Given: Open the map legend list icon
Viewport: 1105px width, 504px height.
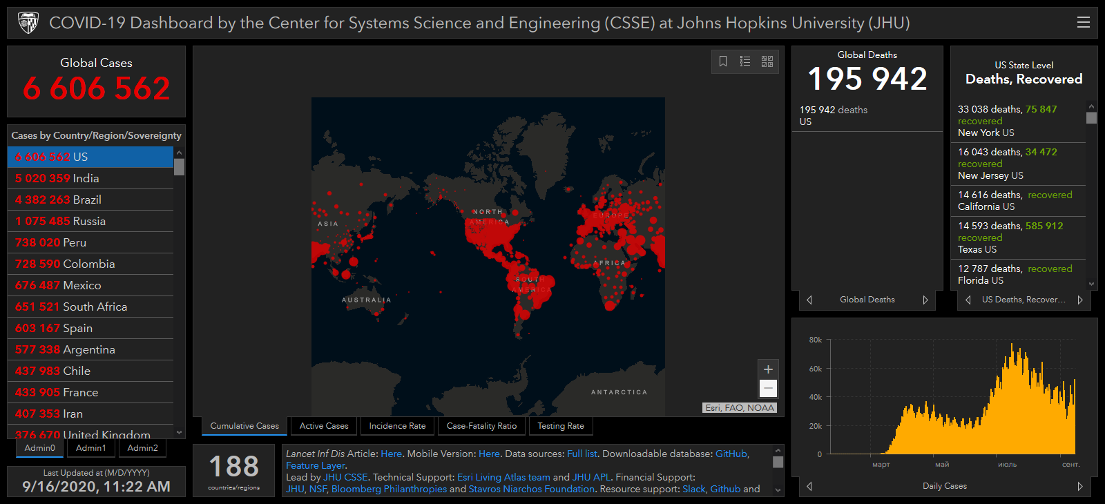Looking at the screenshot, I should click(745, 61).
